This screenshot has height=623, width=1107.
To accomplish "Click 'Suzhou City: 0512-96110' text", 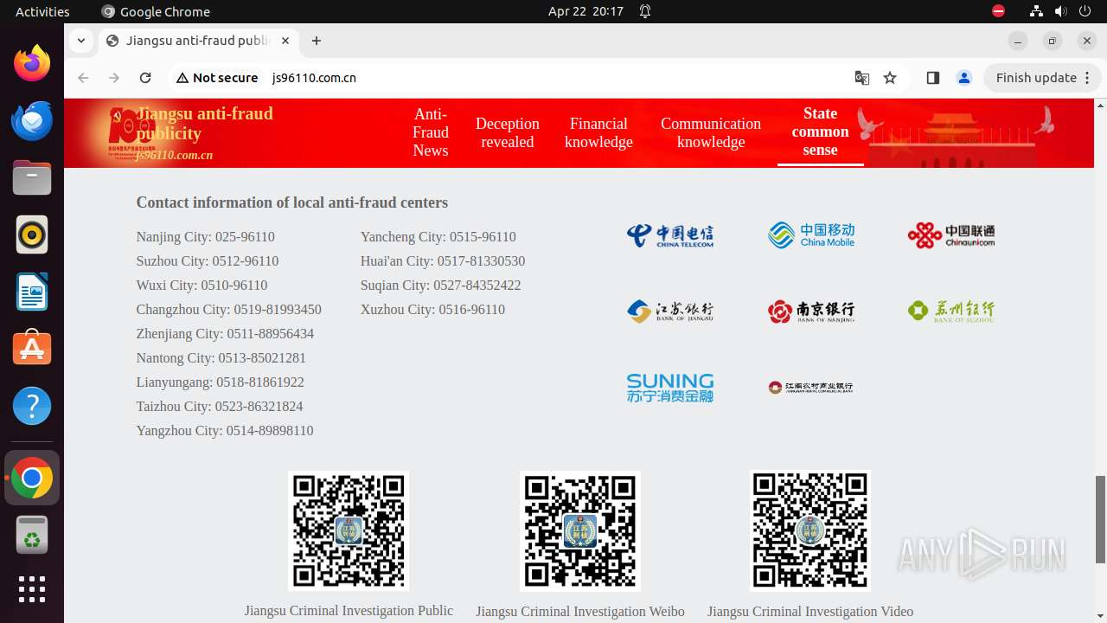I will pos(208,261).
